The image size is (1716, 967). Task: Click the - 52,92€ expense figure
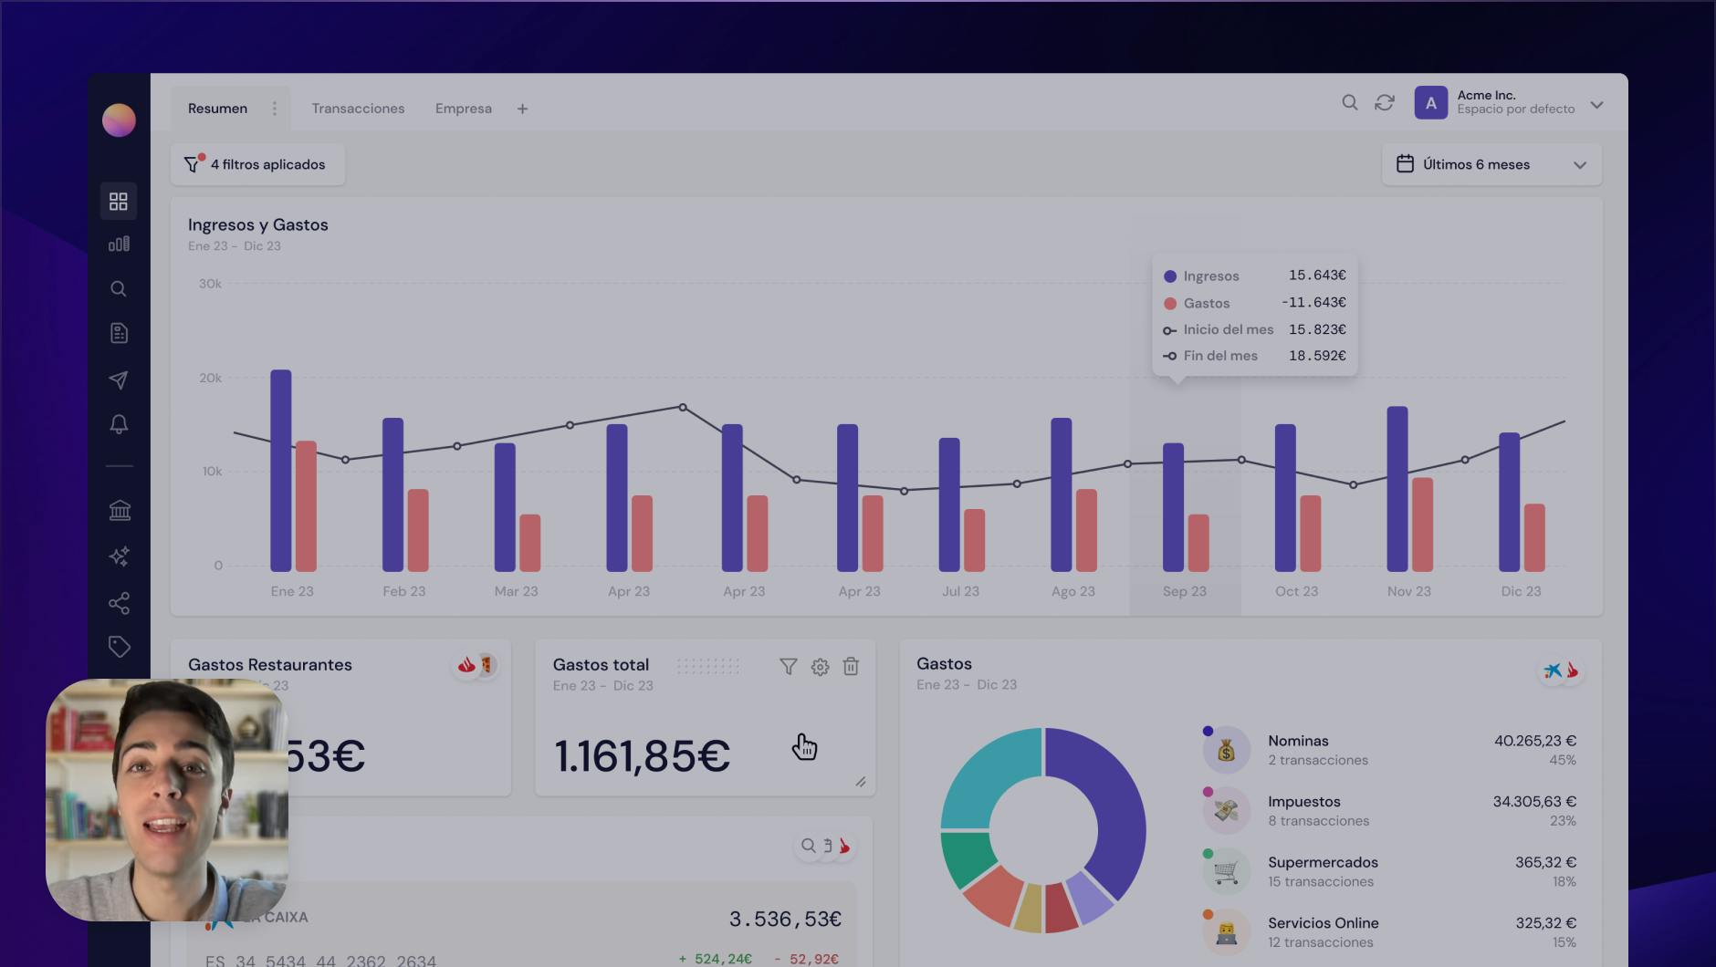[807, 959]
